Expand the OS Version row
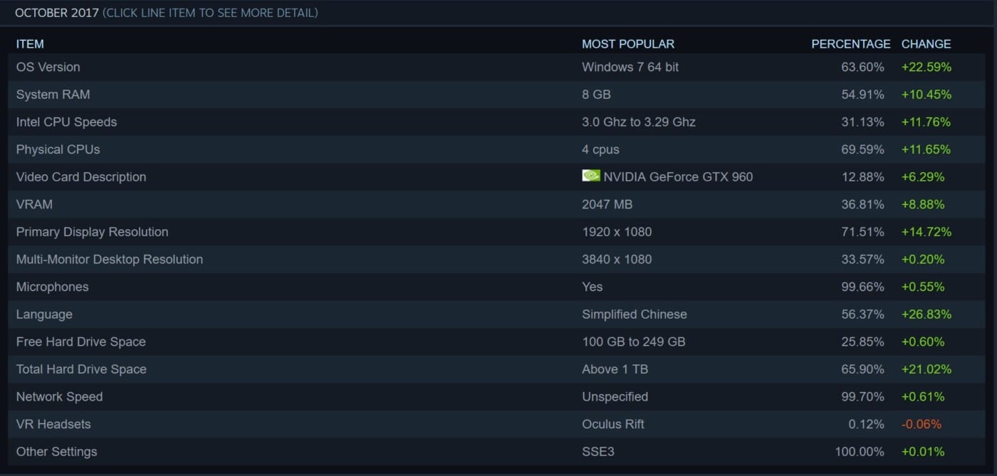This screenshot has width=997, height=476. [x=48, y=67]
